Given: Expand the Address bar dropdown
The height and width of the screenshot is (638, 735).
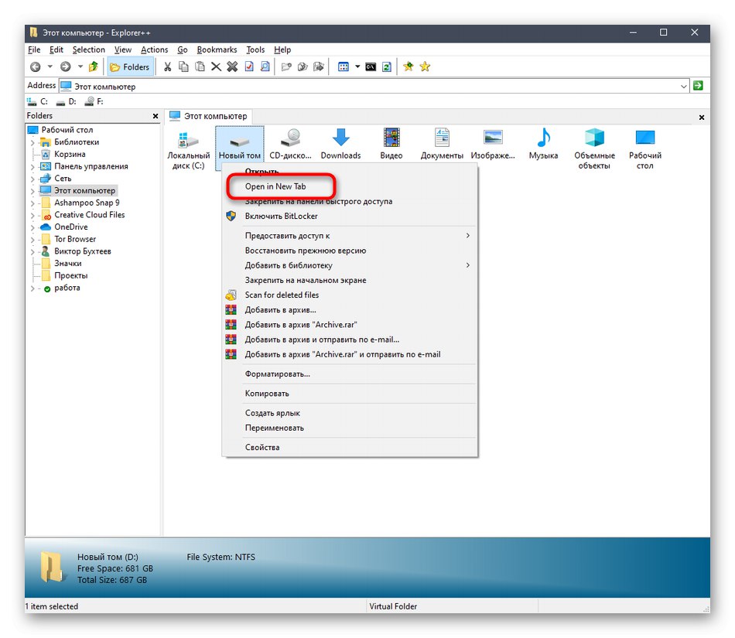Looking at the screenshot, I should (683, 86).
